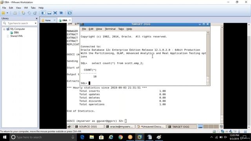251x141 pixels.
Task: Open the VM menu
Action: (x=26, y=8)
